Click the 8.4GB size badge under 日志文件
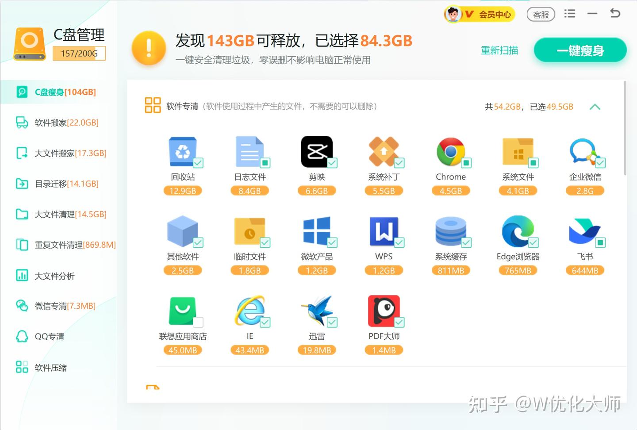The width and height of the screenshot is (637, 430). (249, 191)
